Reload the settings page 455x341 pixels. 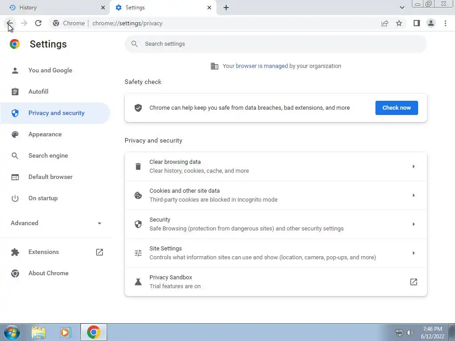click(x=38, y=23)
